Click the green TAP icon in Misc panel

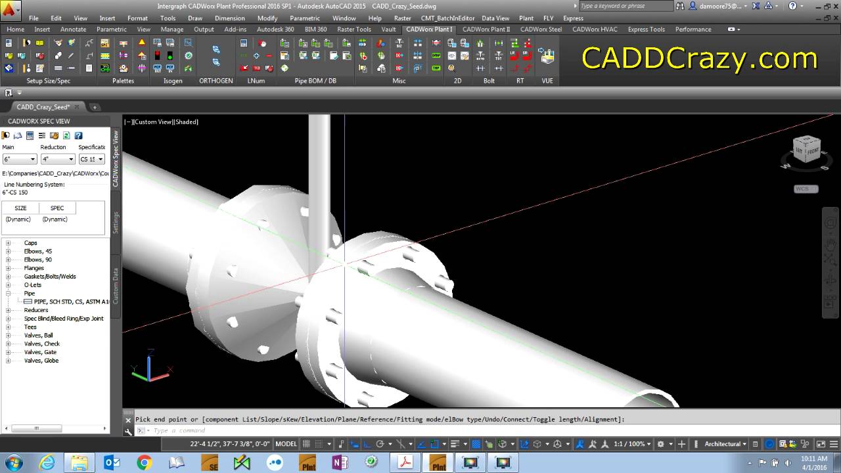(x=436, y=68)
